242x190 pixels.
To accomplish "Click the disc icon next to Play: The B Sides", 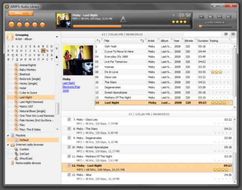I will click(16, 129).
